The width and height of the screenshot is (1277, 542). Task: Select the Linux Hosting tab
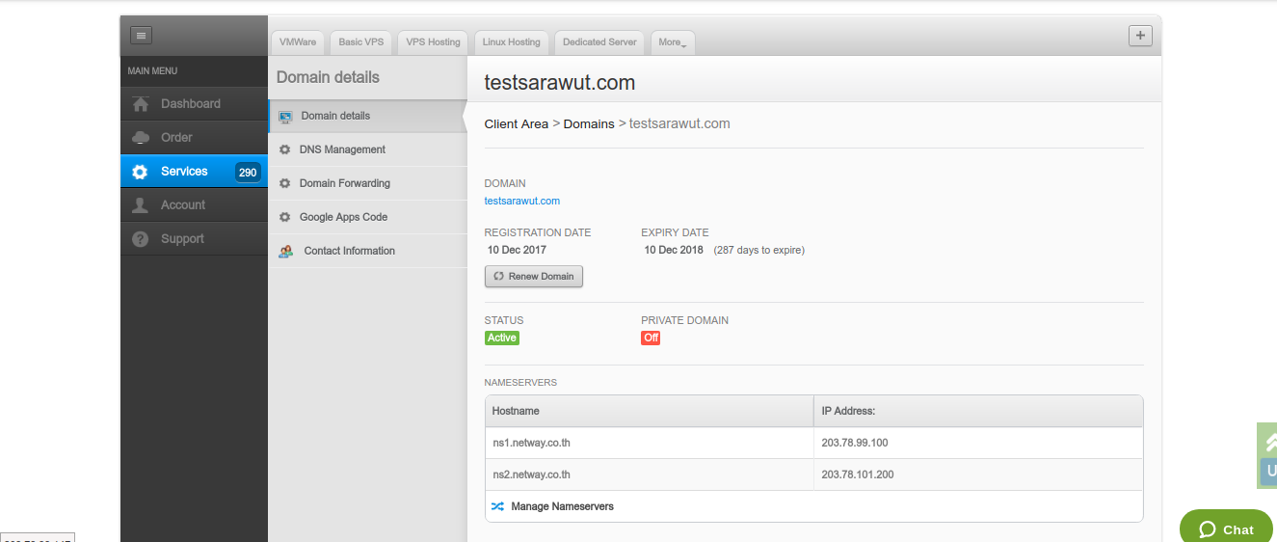pyautogui.click(x=511, y=42)
